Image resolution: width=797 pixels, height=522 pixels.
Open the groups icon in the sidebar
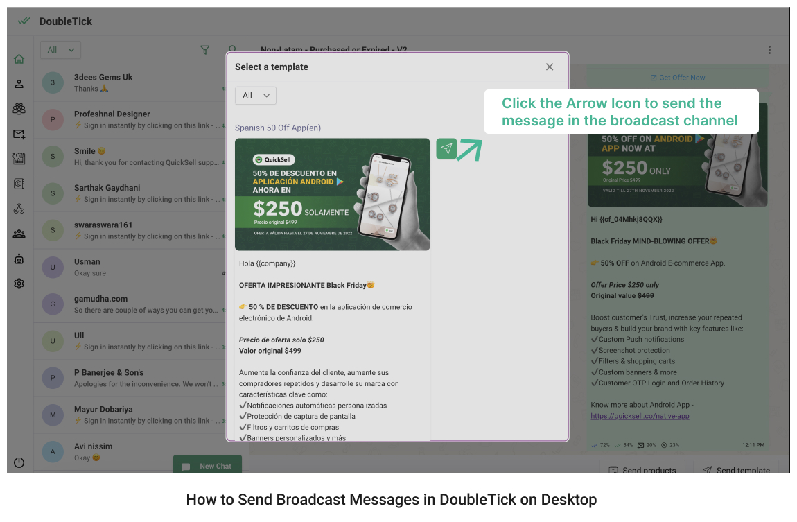click(19, 109)
